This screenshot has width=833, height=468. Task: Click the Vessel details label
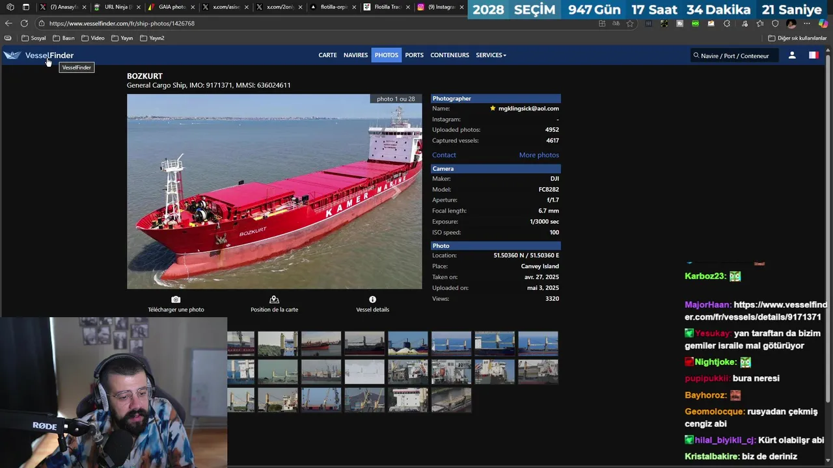click(372, 309)
